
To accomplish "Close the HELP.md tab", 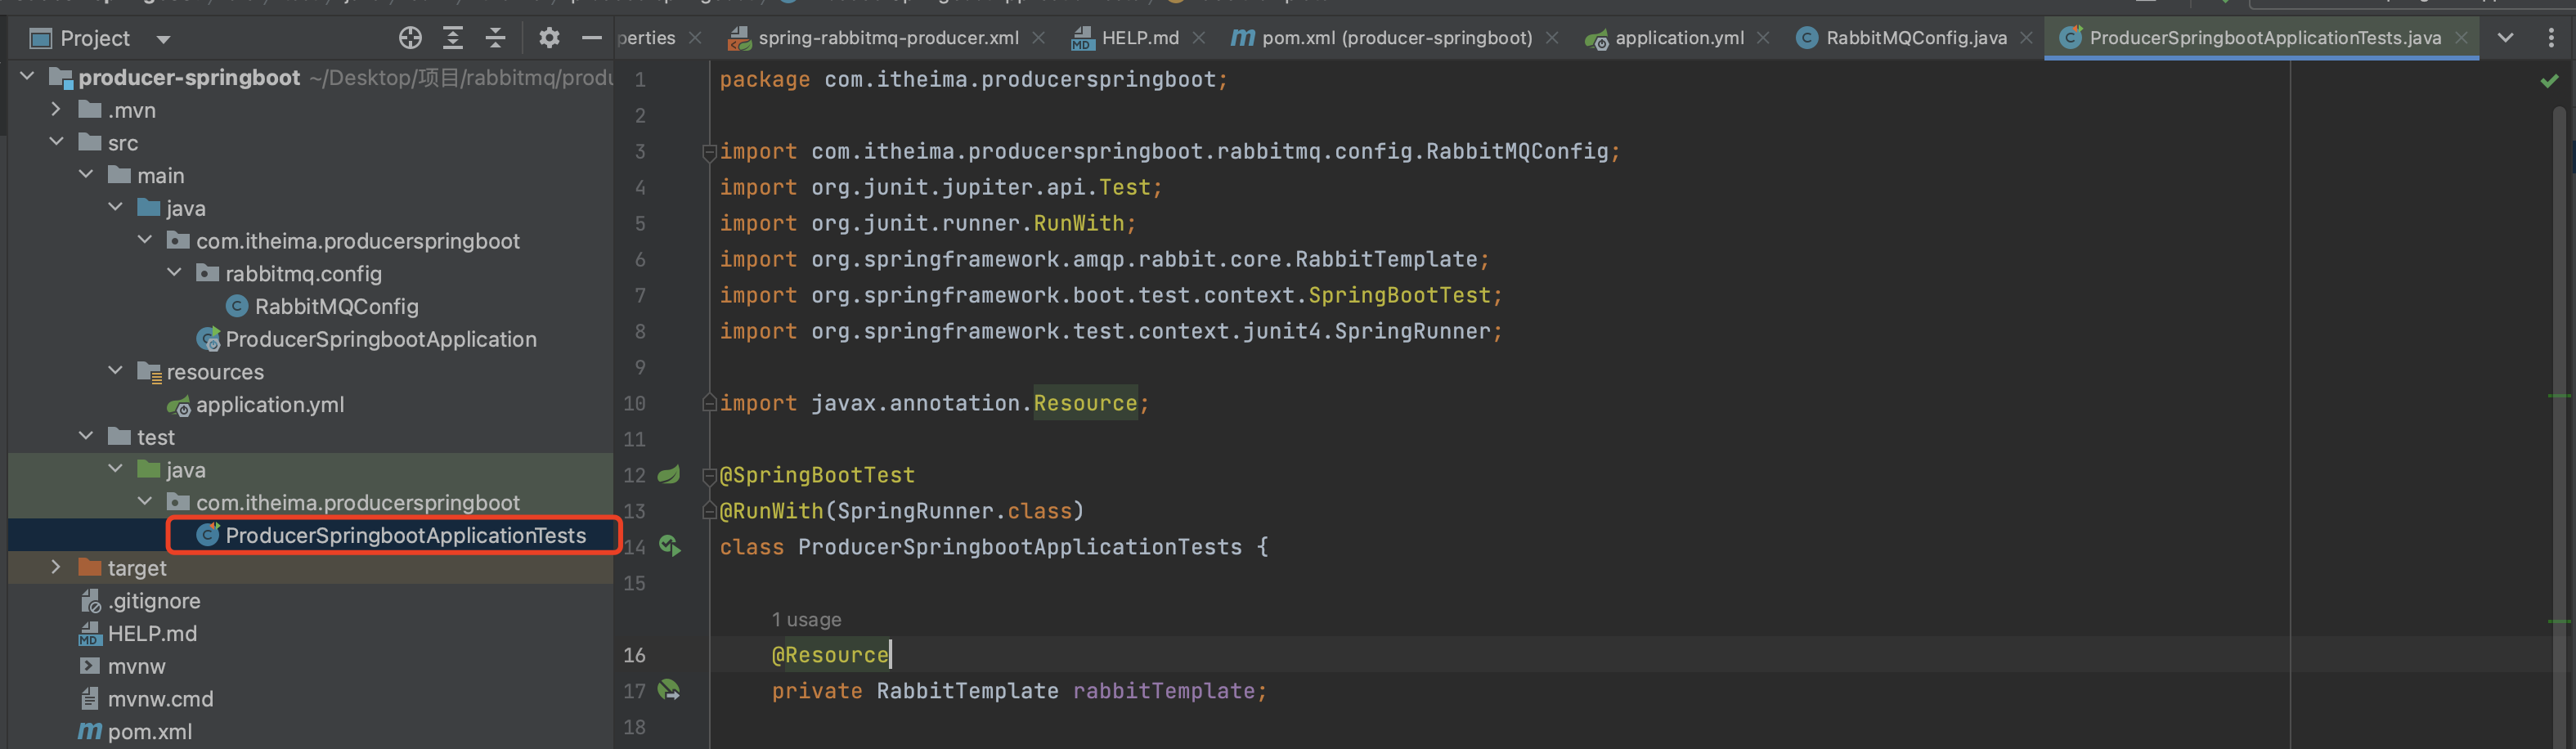I will point(1199,38).
